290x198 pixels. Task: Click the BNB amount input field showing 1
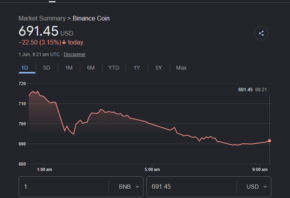click(64, 187)
